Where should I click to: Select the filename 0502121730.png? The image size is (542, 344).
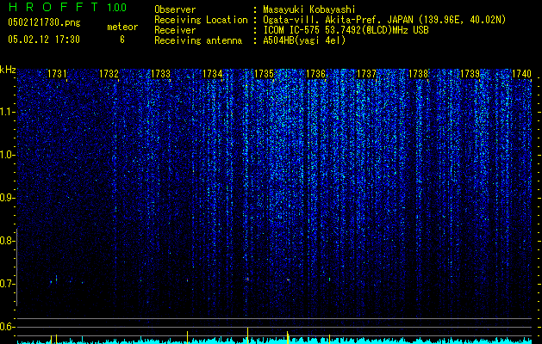[44, 23]
